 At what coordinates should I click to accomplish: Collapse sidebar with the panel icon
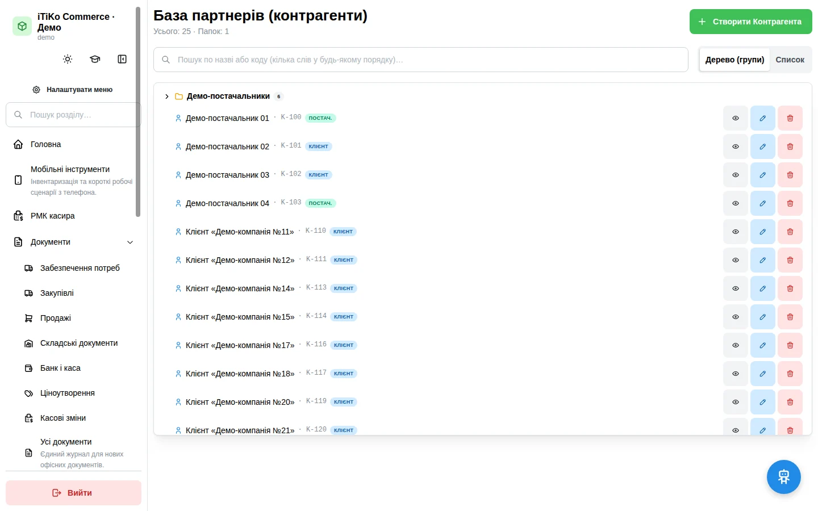pos(122,59)
